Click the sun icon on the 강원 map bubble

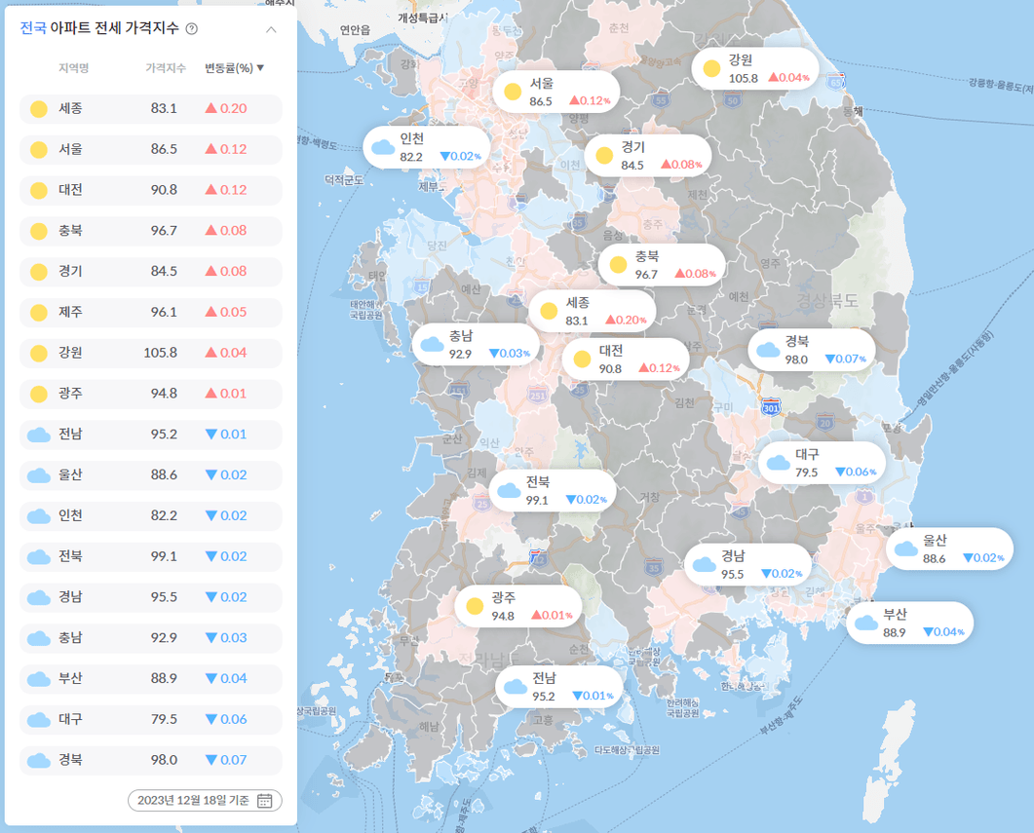click(x=711, y=68)
